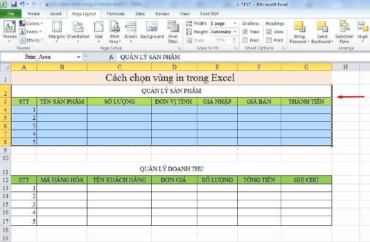This screenshot has width=370, height=242.
Task: Open theme Colors options
Action: click(x=31, y=24)
